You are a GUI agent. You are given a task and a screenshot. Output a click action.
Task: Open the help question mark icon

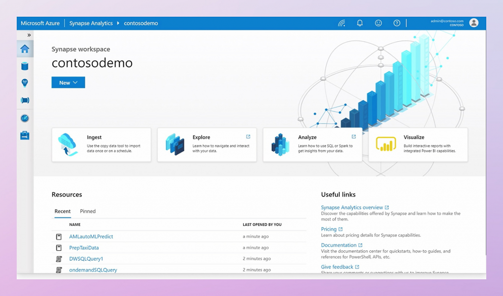coord(396,23)
